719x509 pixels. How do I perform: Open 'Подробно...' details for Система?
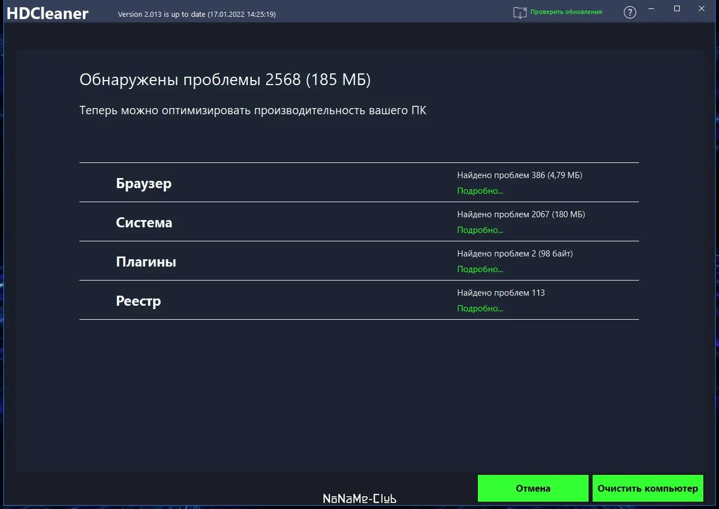click(480, 230)
